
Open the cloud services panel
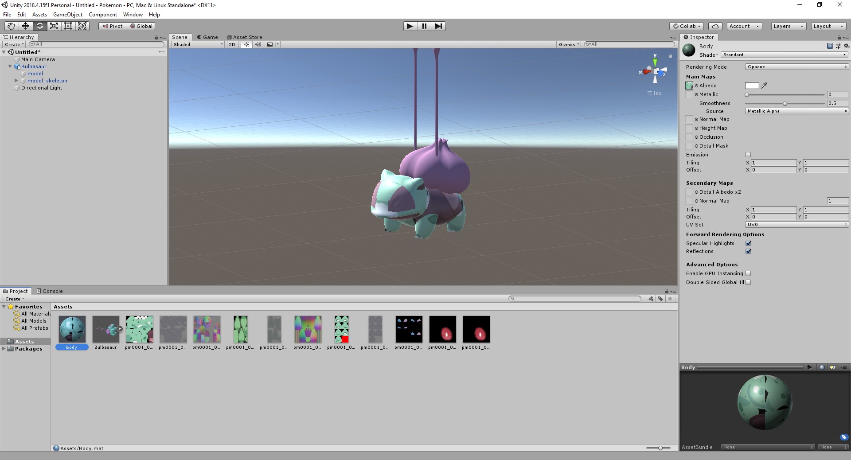[715, 26]
